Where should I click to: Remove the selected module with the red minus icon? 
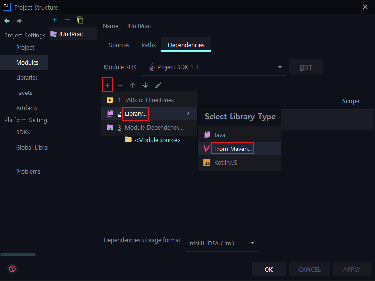click(68, 20)
